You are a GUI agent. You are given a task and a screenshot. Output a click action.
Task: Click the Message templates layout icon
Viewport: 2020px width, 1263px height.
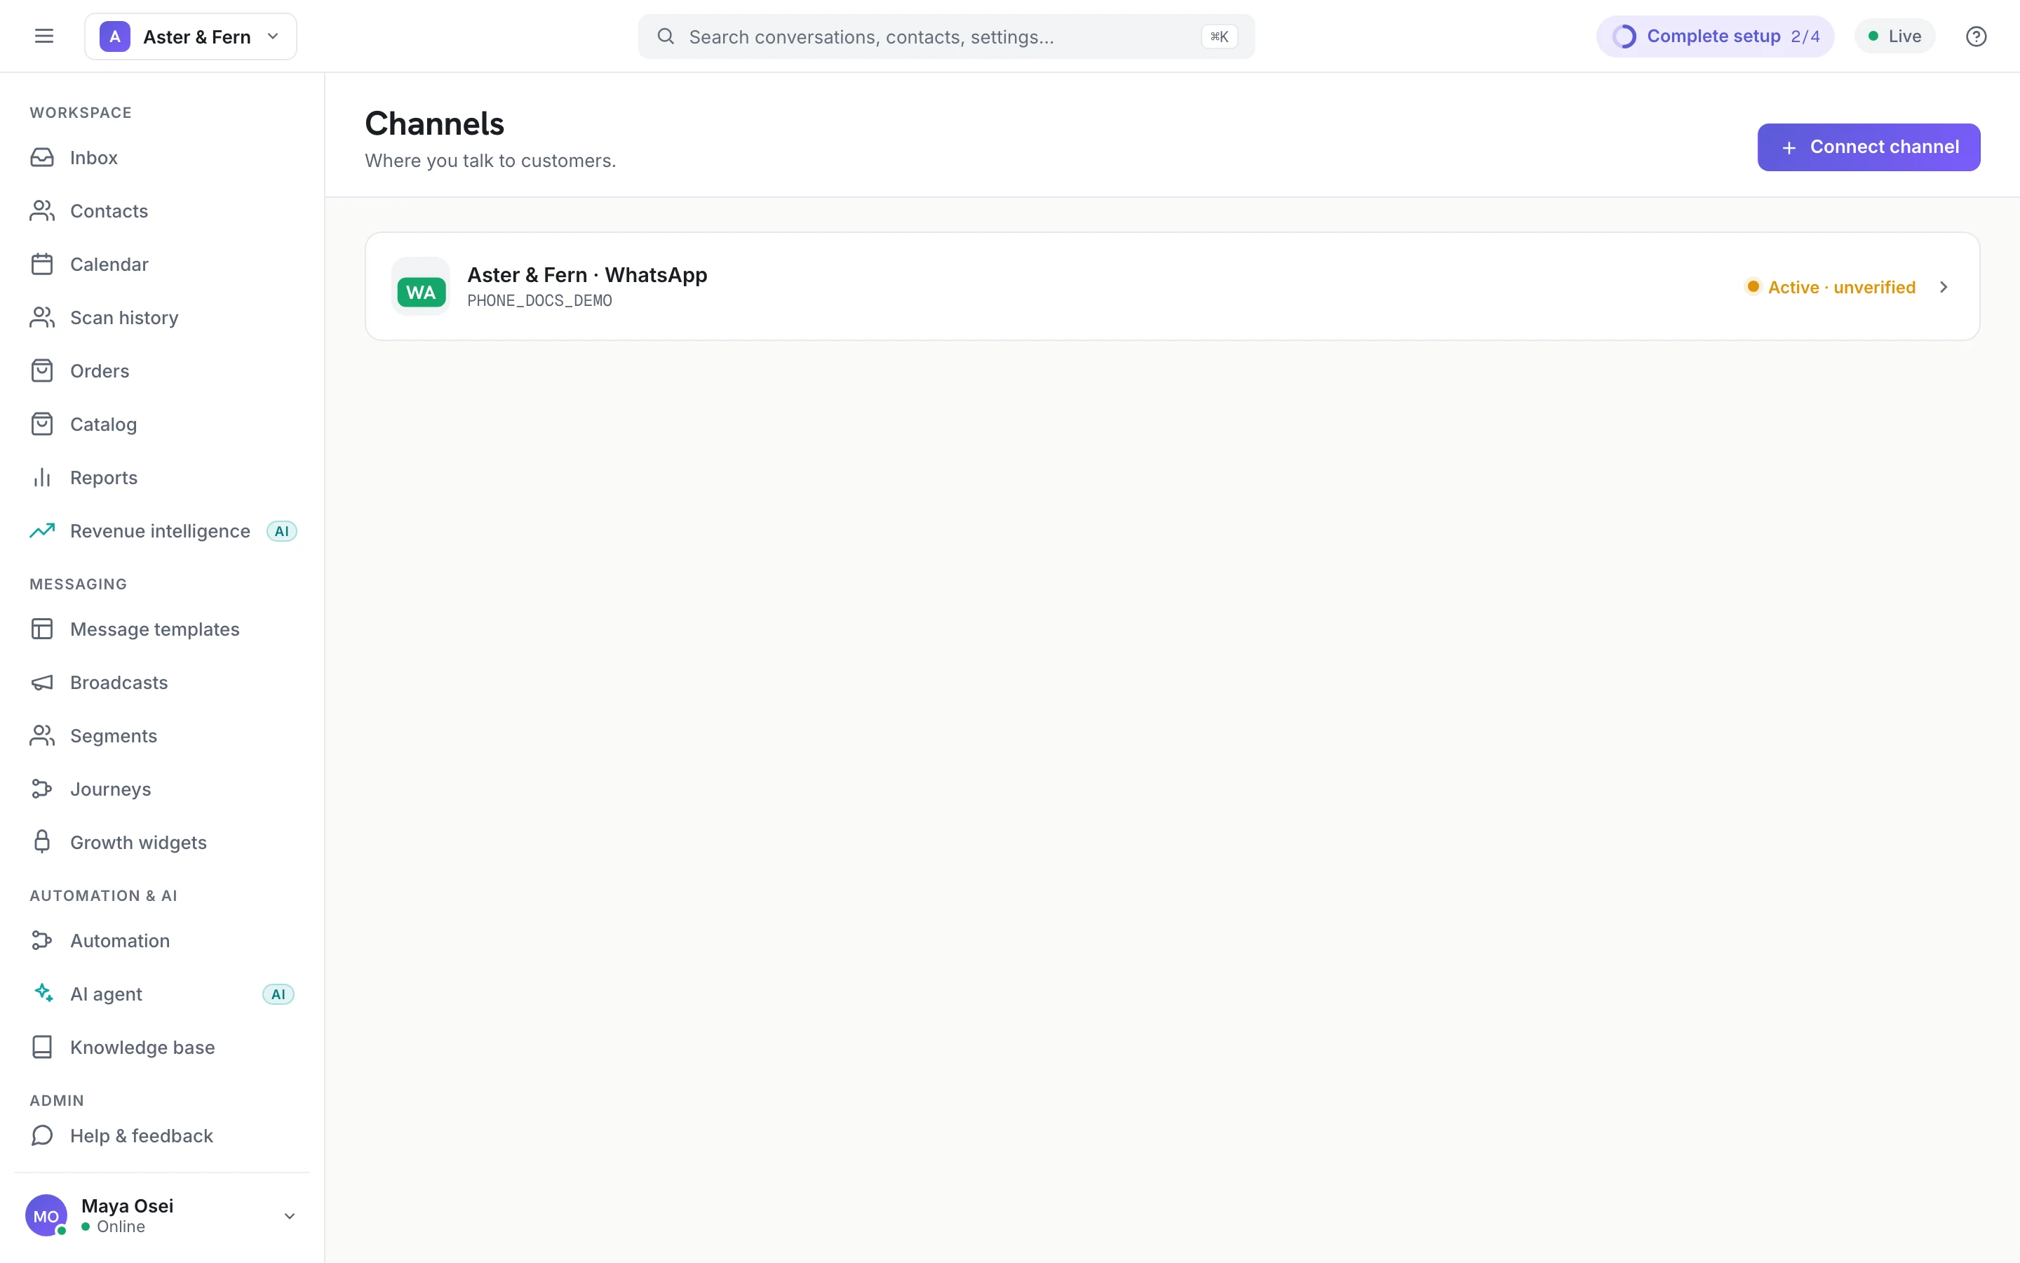click(42, 629)
